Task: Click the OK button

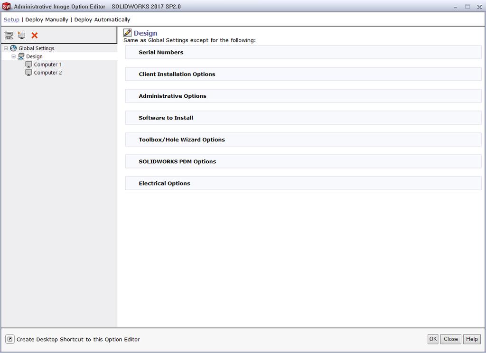Action: [433, 339]
